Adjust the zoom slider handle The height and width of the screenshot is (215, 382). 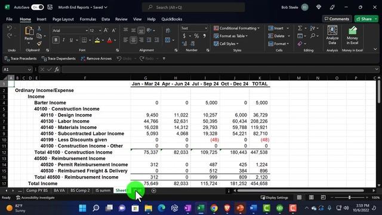pos(350,198)
